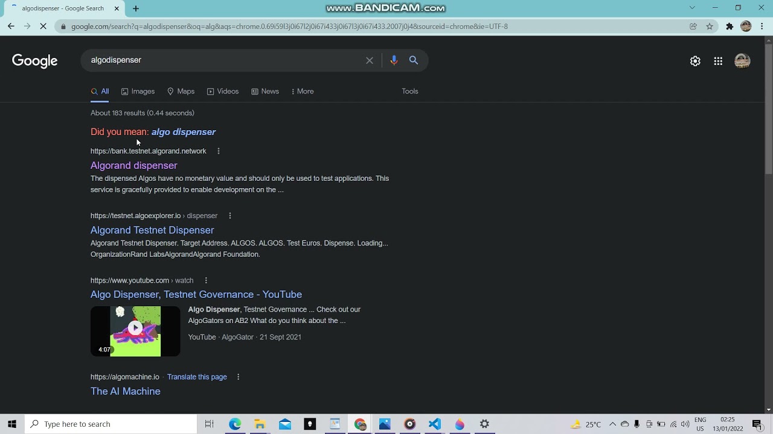Open weather widget showing 25°C
This screenshot has width=773, height=434.
586,424
